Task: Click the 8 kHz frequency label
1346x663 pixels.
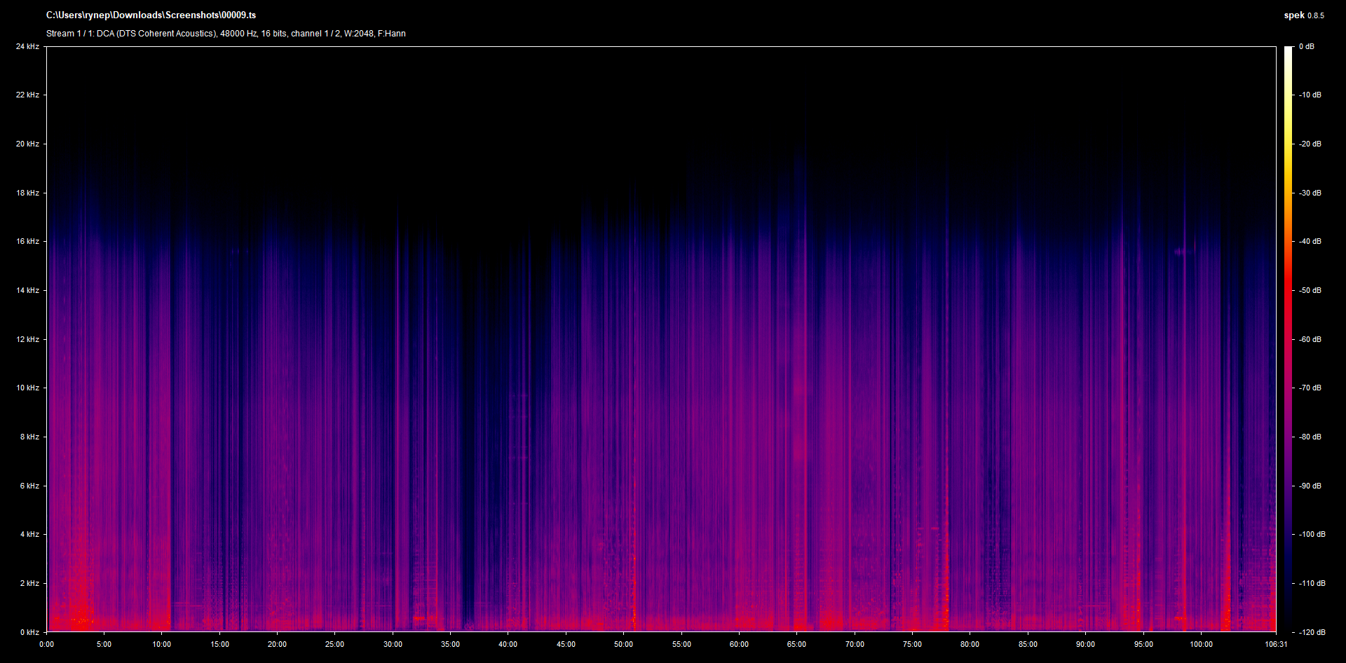Action: pos(29,437)
